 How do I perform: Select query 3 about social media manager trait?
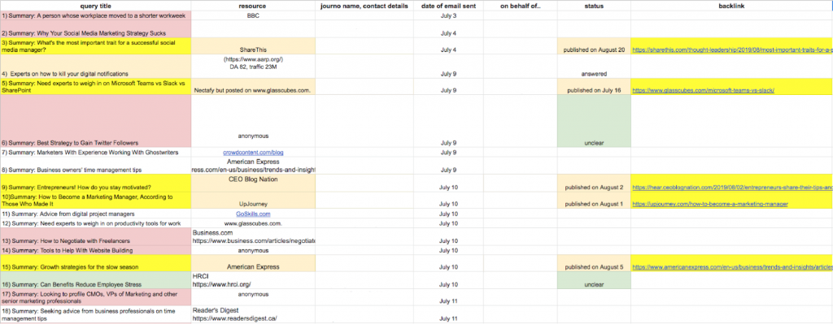[x=96, y=46]
